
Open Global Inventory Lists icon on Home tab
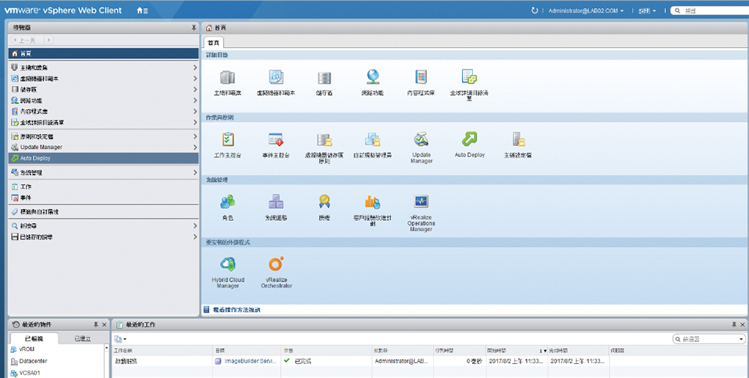(469, 77)
